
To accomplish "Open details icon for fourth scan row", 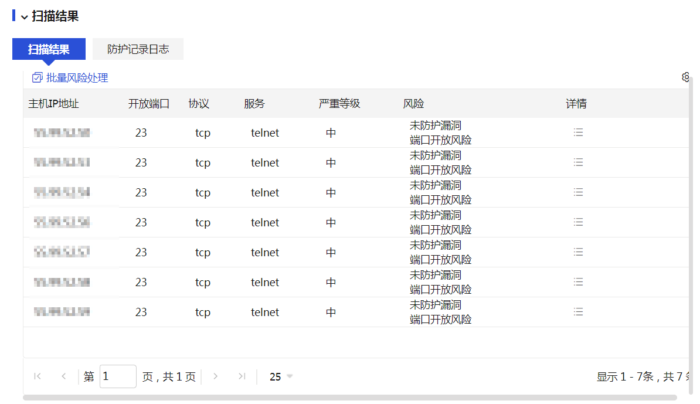I will pyautogui.click(x=578, y=222).
